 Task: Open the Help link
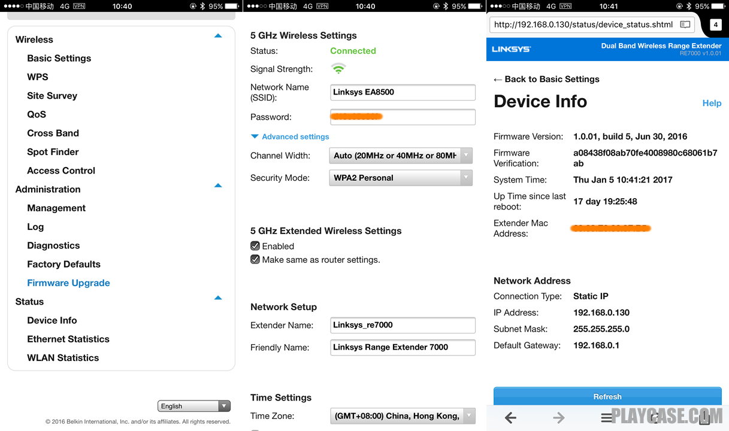coord(712,103)
